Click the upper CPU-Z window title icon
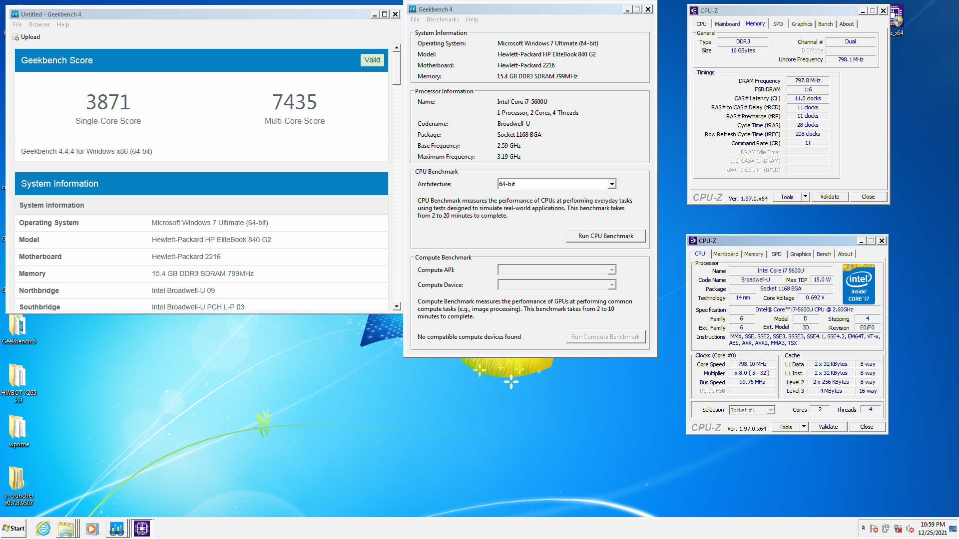This screenshot has height=539, width=959. [x=694, y=10]
